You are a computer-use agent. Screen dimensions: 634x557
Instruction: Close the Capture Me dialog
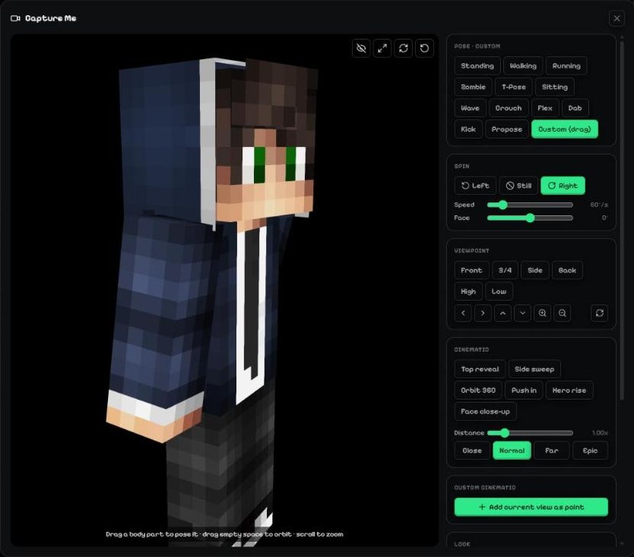click(x=617, y=18)
